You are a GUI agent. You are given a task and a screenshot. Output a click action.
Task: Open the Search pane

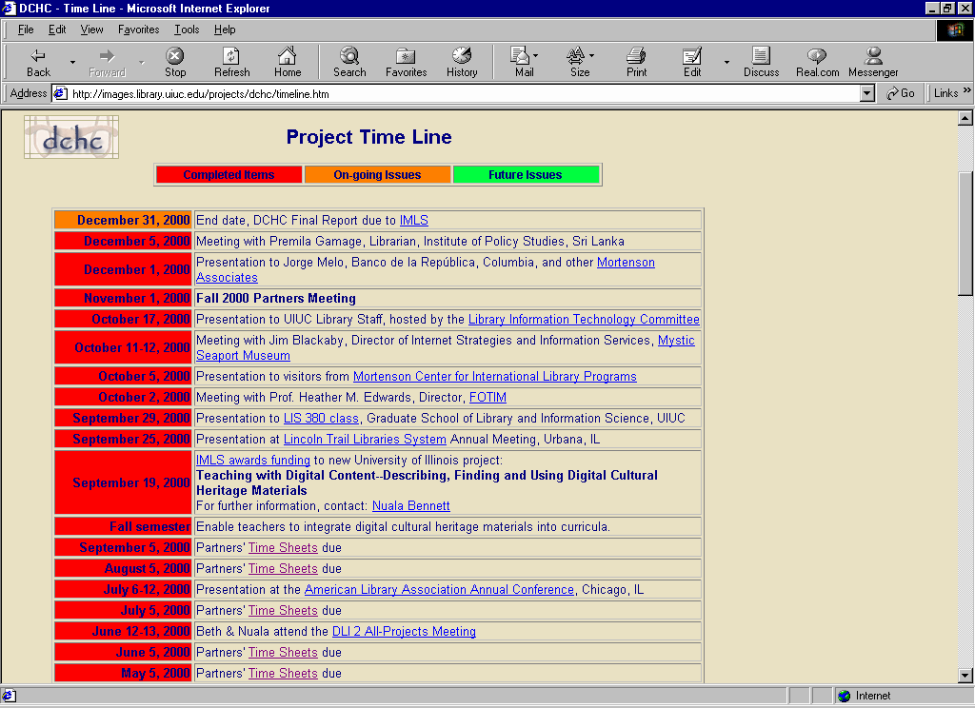[x=349, y=62]
